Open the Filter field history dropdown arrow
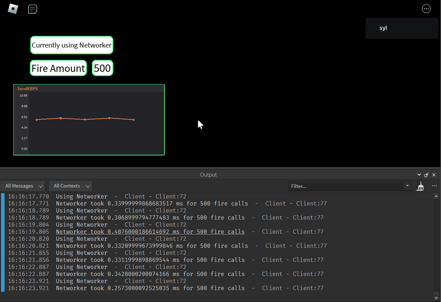 pyautogui.click(x=407, y=186)
